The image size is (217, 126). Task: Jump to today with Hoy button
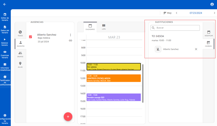click(x=167, y=13)
